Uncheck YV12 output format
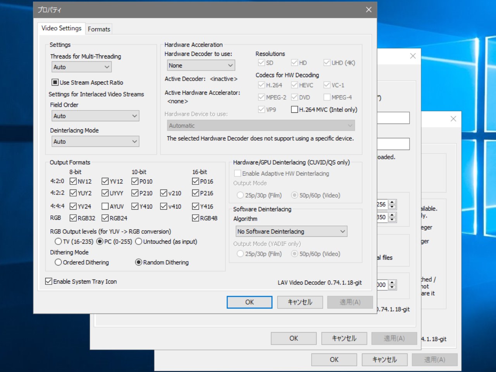The image size is (496, 372). 105,181
